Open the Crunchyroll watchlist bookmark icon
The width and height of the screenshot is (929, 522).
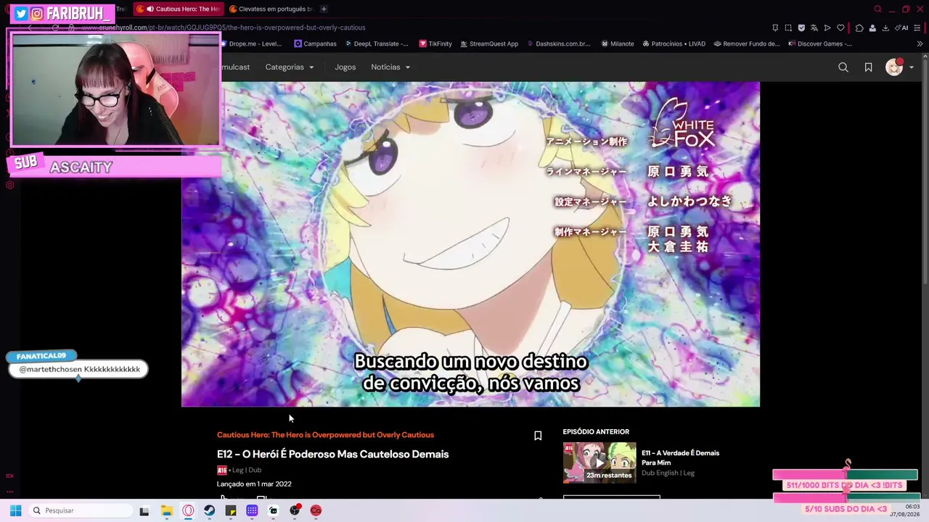[x=868, y=67]
